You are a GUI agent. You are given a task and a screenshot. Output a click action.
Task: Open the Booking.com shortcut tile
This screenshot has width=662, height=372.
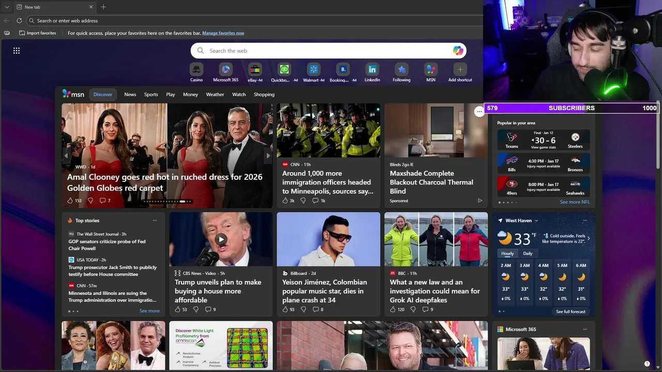click(x=343, y=73)
